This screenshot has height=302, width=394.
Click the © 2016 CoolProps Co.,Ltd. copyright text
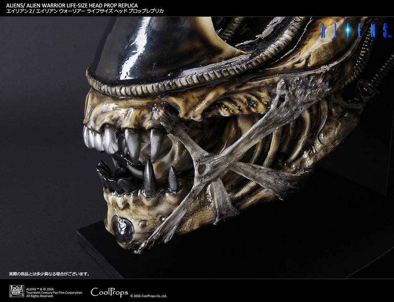tap(150, 295)
